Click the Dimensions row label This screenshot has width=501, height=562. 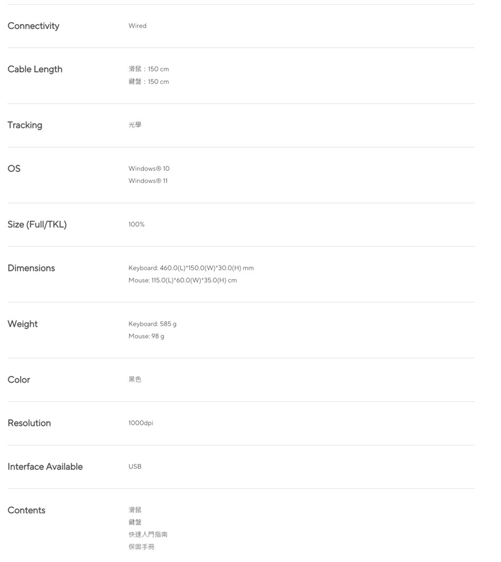pos(31,268)
